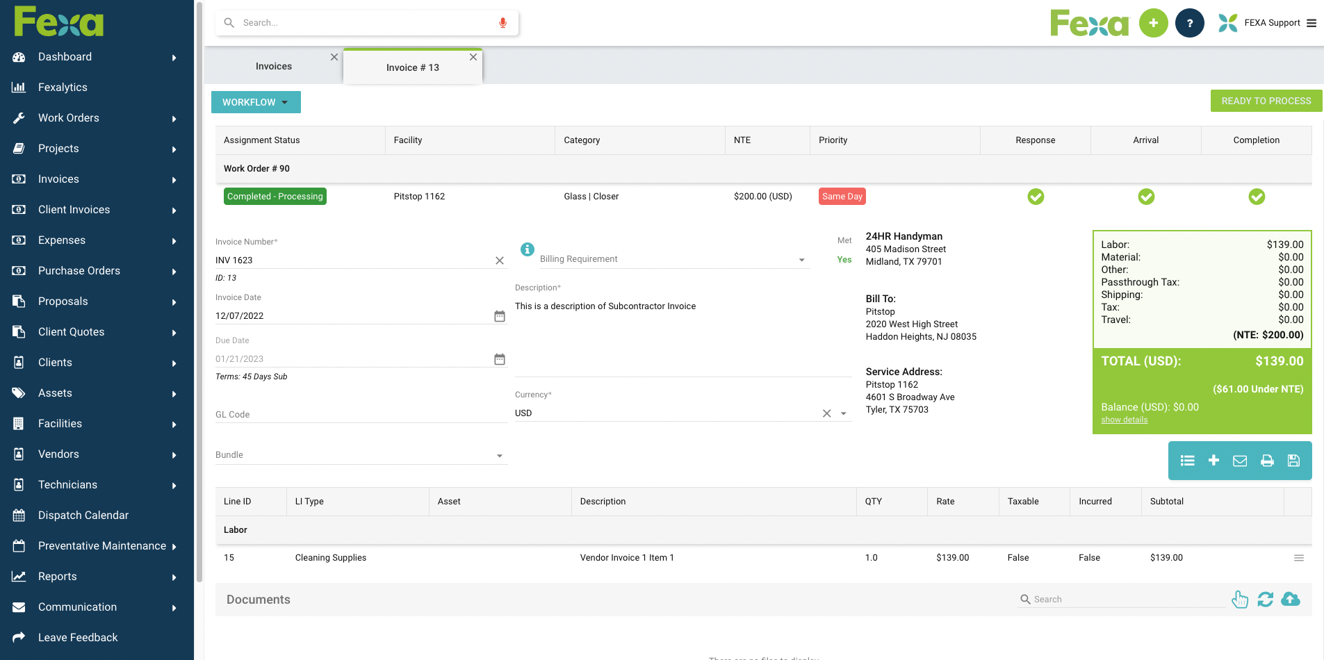
Task: Open the Workflow dropdown
Action: [x=256, y=102]
